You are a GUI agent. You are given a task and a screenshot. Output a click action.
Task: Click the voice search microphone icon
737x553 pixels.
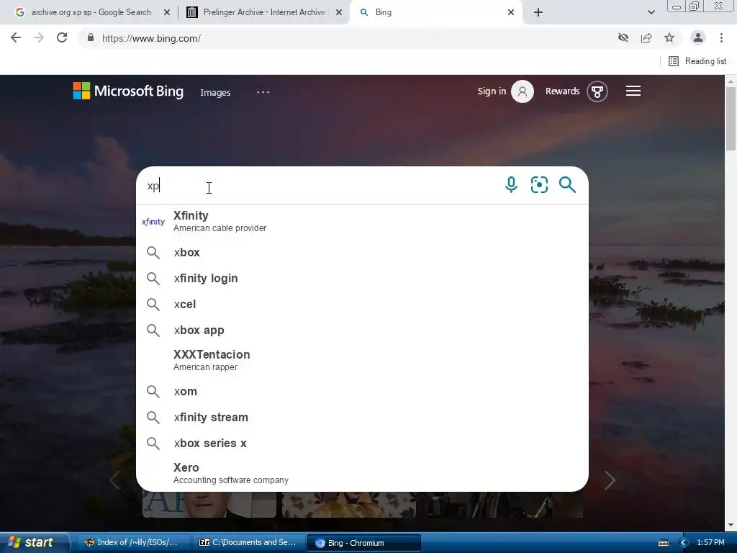(x=511, y=184)
